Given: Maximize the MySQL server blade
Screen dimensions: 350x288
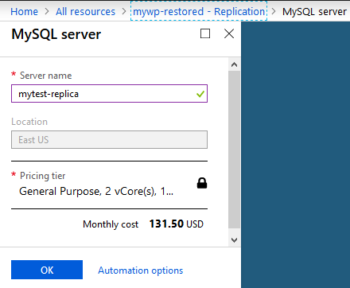Looking at the screenshot, I should click(205, 33).
